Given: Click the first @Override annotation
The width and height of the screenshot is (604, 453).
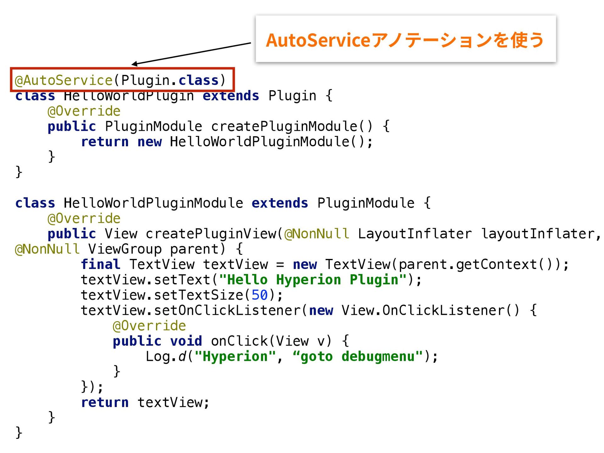Looking at the screenshot, I should (84, 111).
